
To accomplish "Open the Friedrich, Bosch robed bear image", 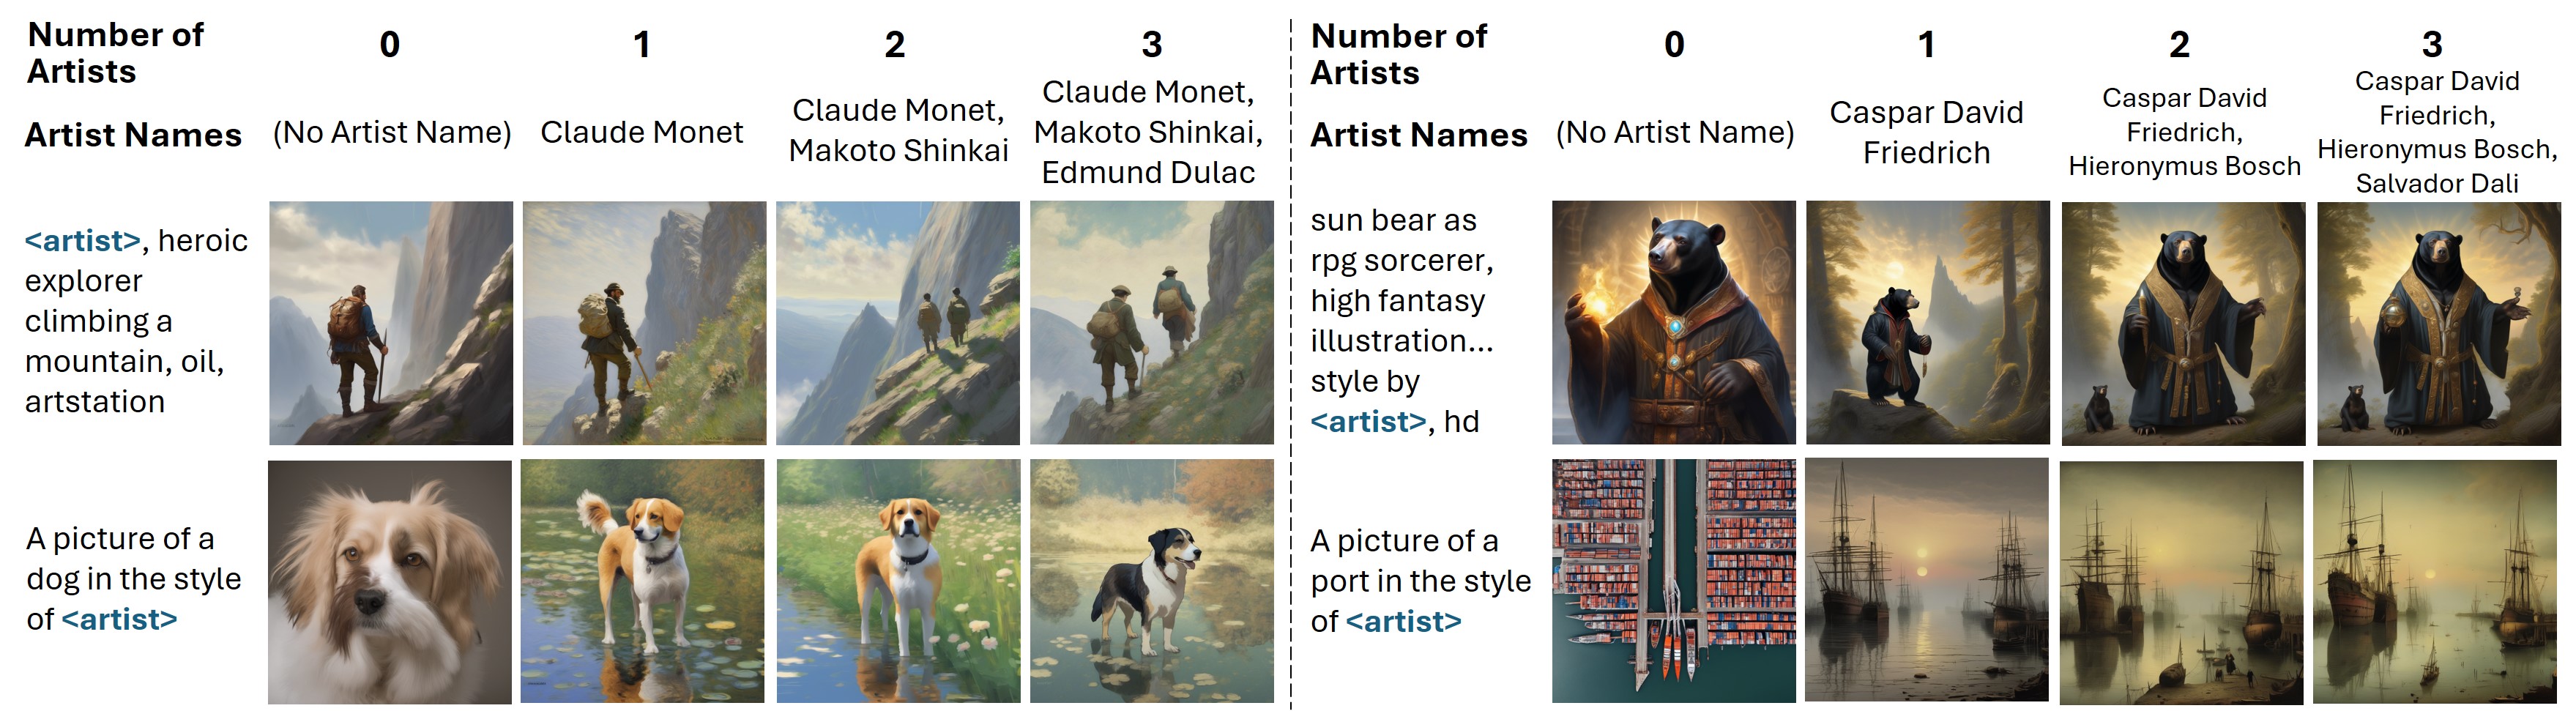I will pyautogui.click(x=2184, y=323).
